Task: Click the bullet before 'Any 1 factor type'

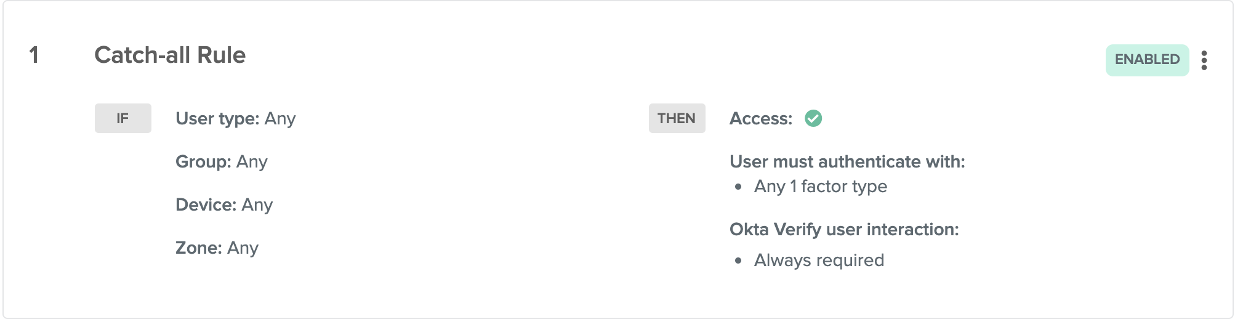Action: tap(739, 187)
